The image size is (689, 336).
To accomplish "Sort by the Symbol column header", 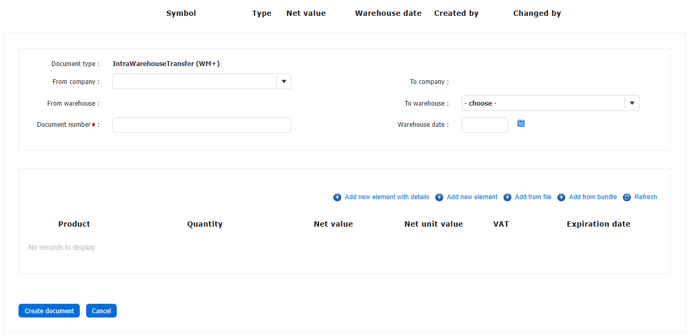I will (181, 13).
